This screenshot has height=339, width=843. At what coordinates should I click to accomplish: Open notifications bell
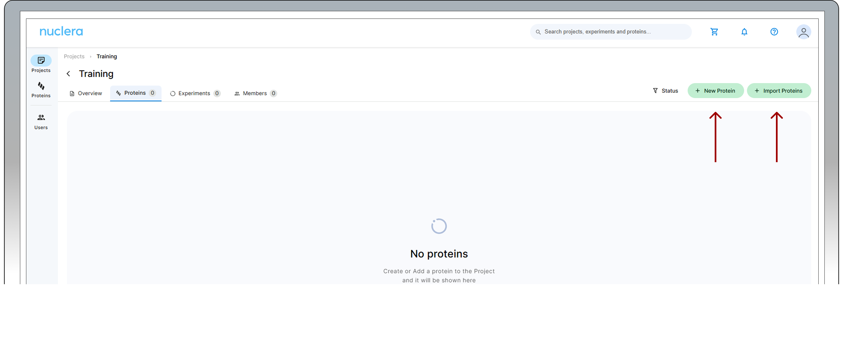[744, 32]
